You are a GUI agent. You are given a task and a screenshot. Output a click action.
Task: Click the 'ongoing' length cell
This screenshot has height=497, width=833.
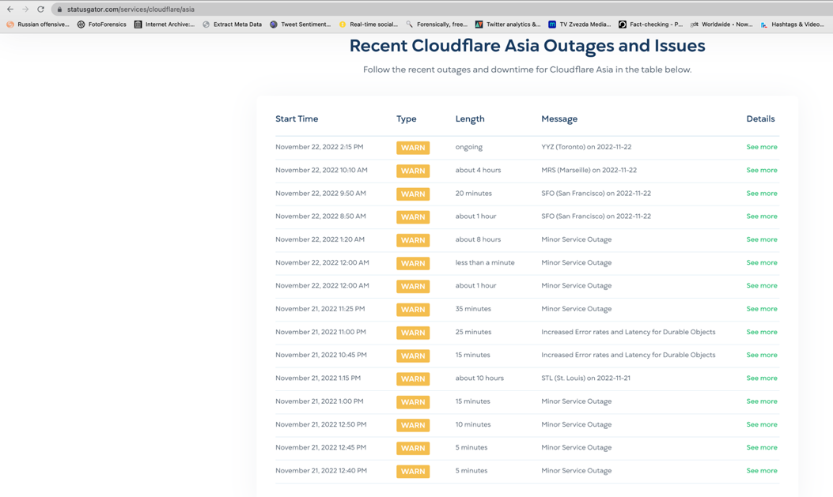pyautogui.click(x=468, y=147)
